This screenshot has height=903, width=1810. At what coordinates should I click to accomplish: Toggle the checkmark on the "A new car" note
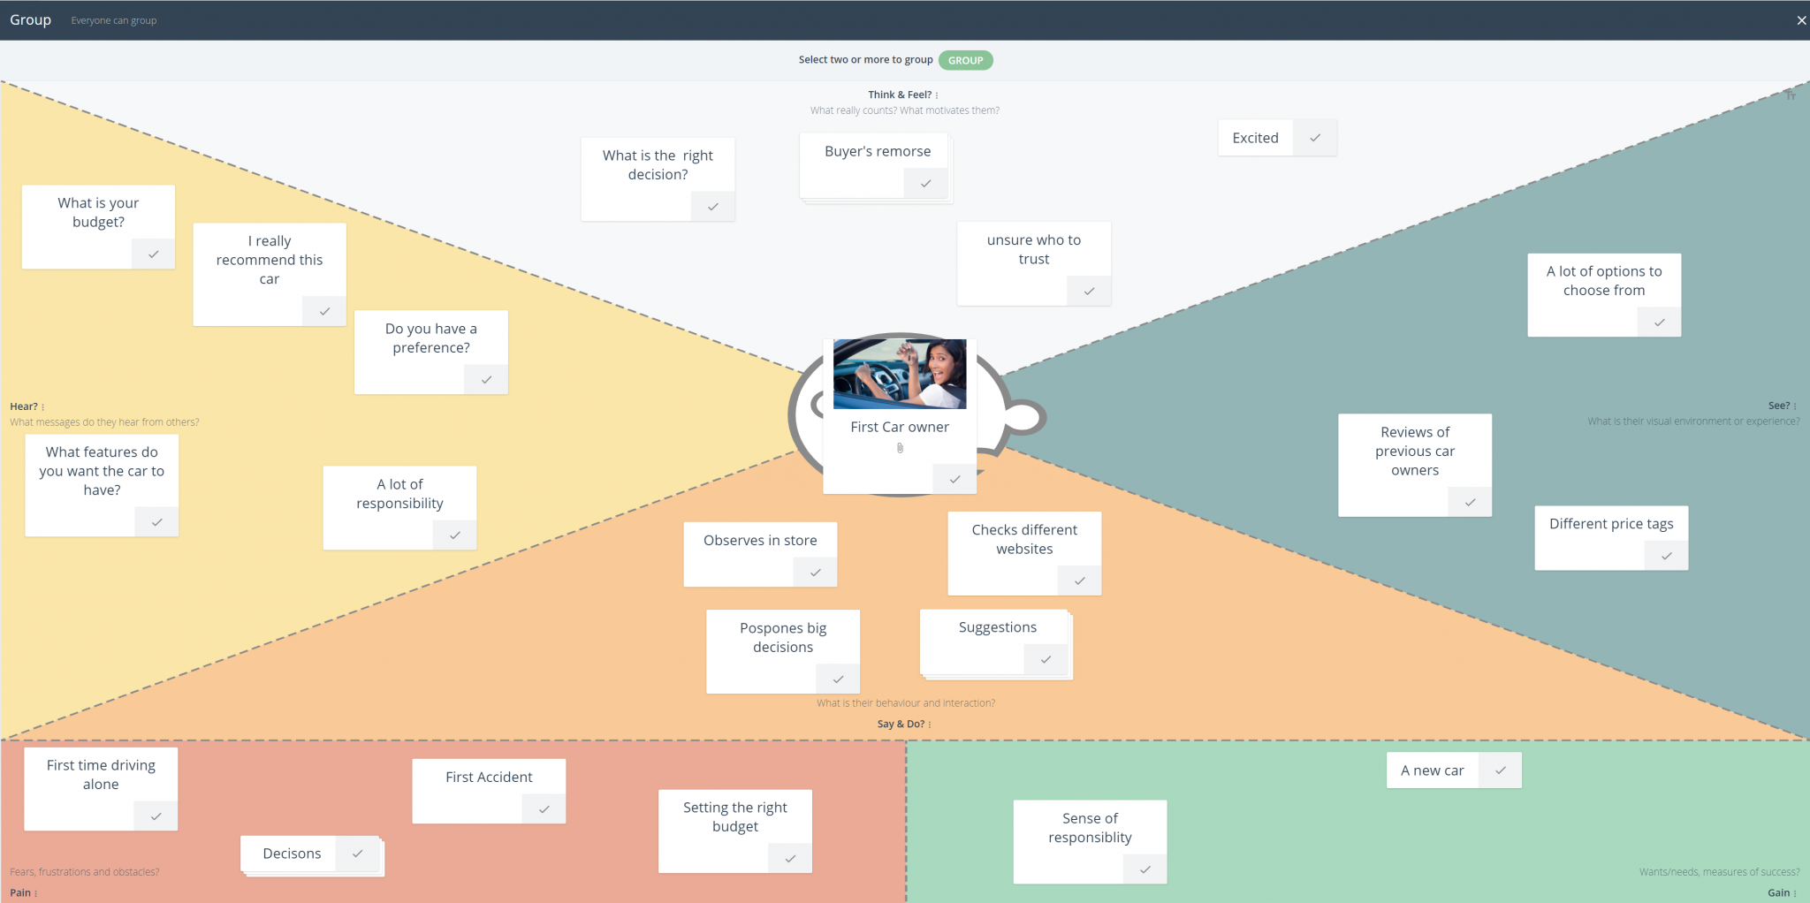(1500, 770)
